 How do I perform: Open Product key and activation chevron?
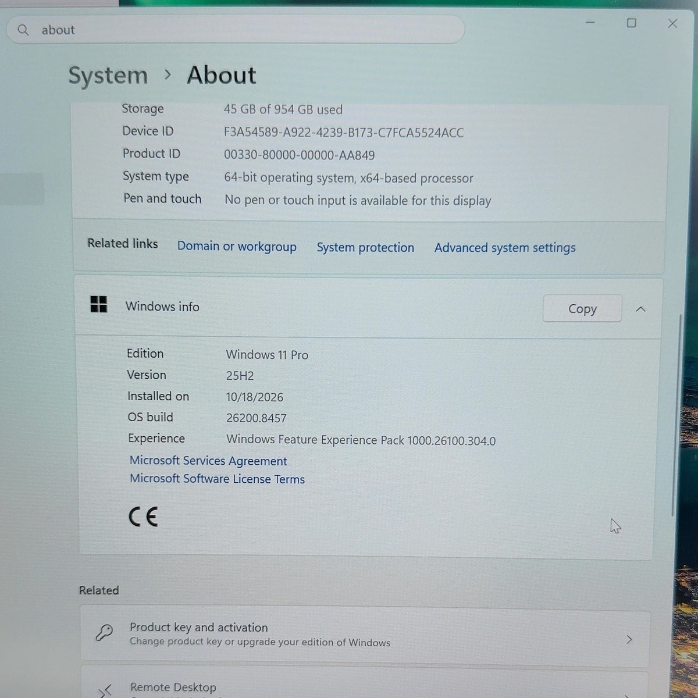point(629,639)
